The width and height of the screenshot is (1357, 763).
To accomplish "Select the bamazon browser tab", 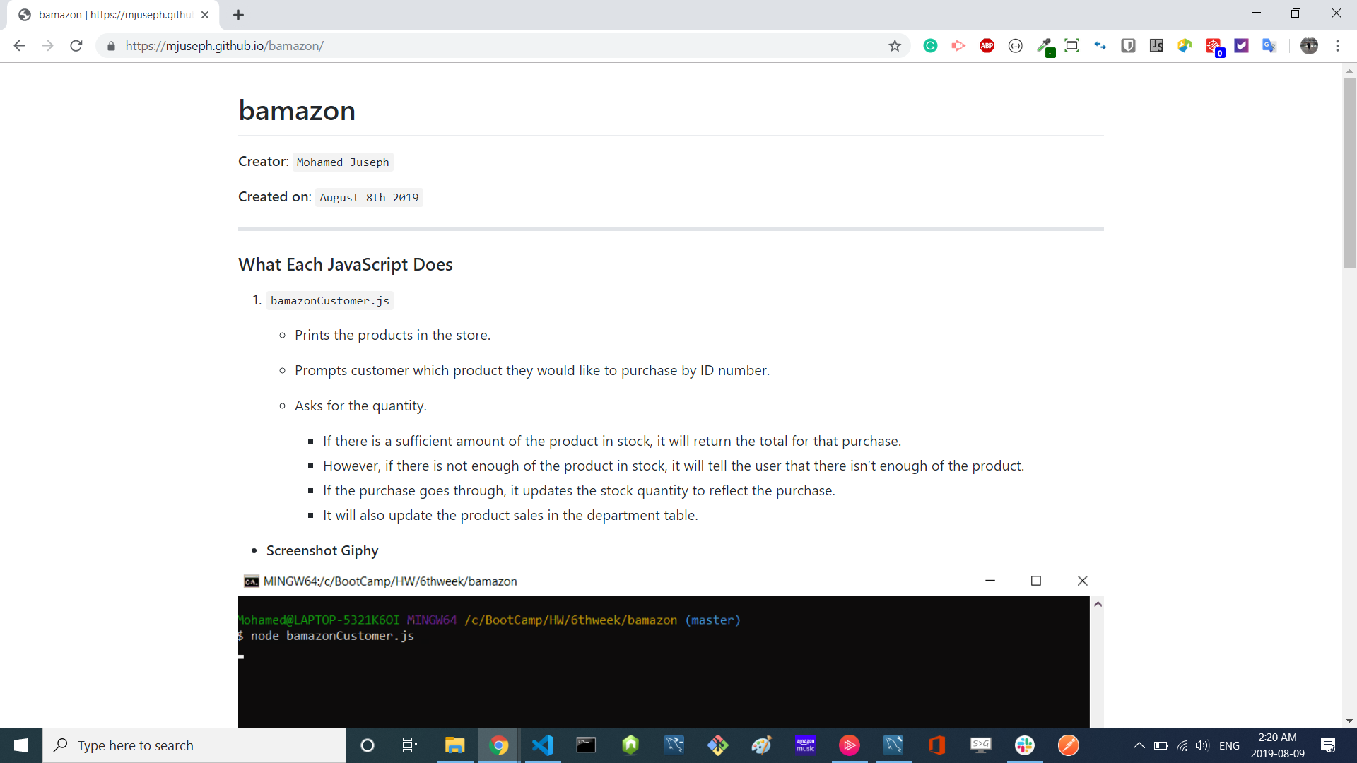I will (113, 15).
